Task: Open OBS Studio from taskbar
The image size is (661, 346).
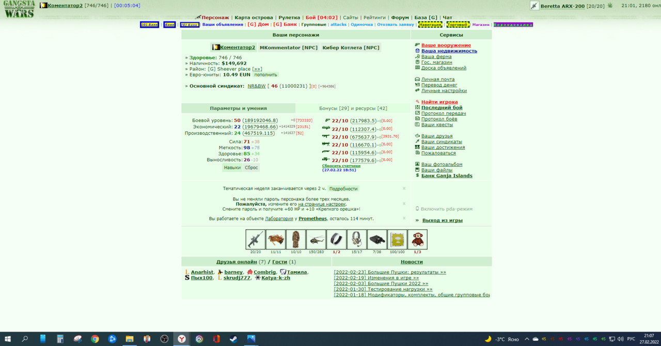Action: tap(164, 339)
